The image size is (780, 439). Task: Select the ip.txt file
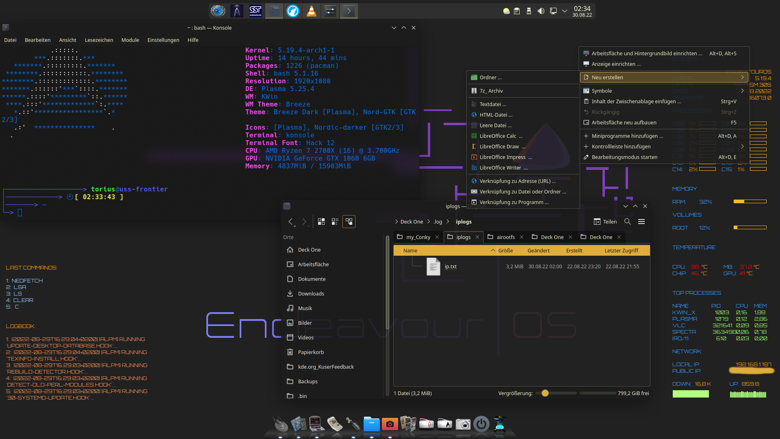tap(450, 267)
